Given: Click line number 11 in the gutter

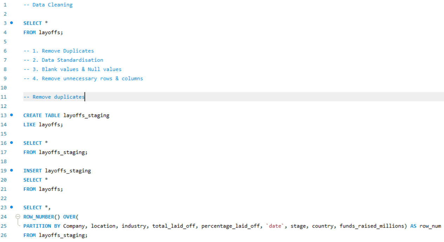Looking at the screenshot, I should [5, 97].
